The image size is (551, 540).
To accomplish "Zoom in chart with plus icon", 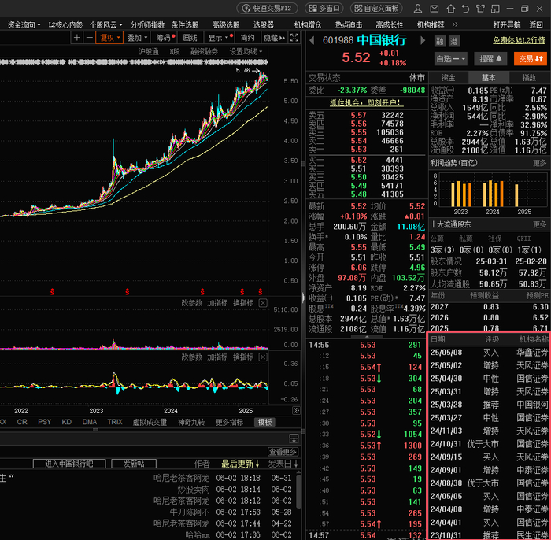I will (77, 38).
